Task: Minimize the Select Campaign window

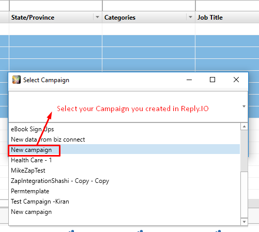Action: (189, 80)
